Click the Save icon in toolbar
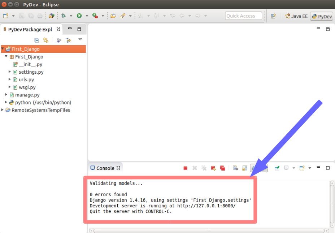The height and width of the screenshot is (233, 335). click(22, 16)
